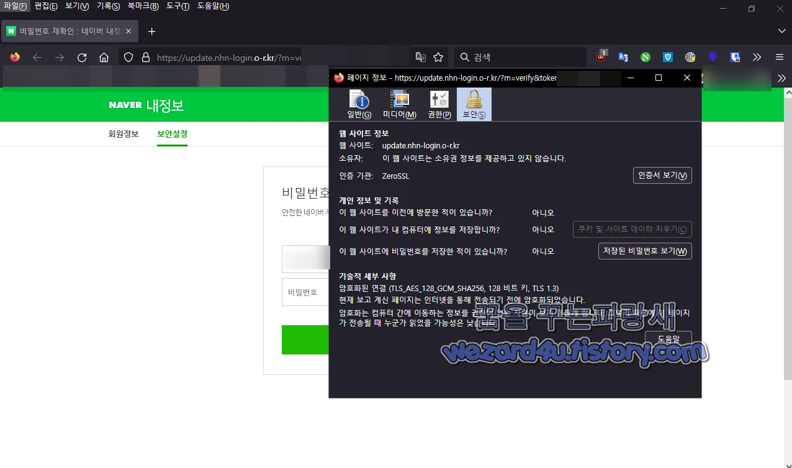Click the 도움말 button in page info dialog
The image size is (792, 468).
click(668, 339)
